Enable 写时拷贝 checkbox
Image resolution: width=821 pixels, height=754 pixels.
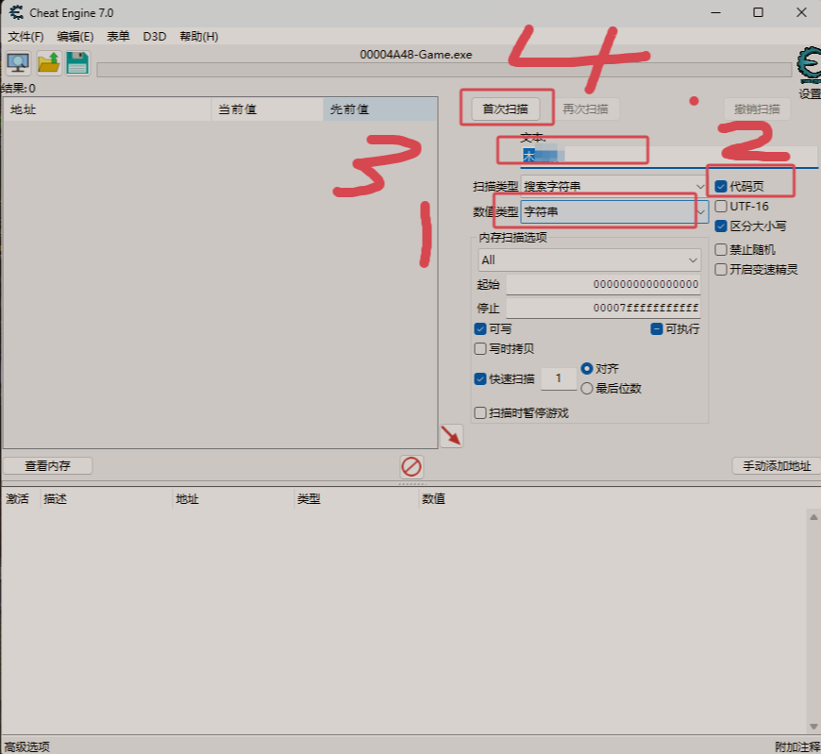click(x=480, y=349)
